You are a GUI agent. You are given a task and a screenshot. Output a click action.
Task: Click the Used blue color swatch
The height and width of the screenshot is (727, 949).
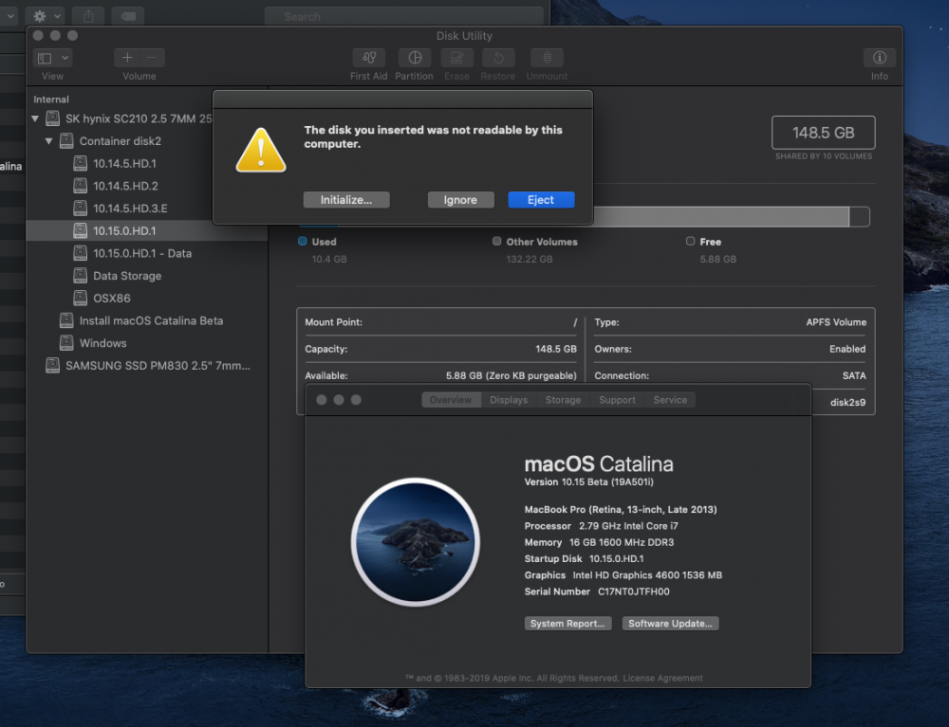303,241
